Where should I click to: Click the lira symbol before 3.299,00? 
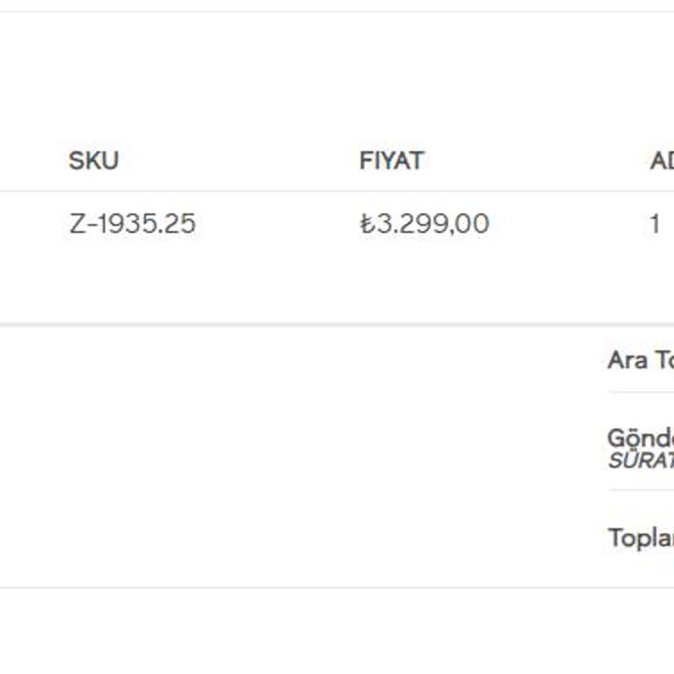point(367,224)
